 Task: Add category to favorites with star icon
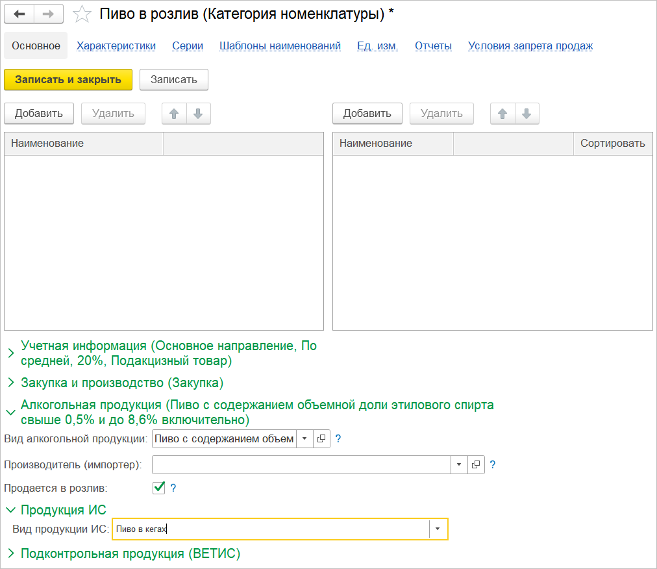tap(82, 14)
